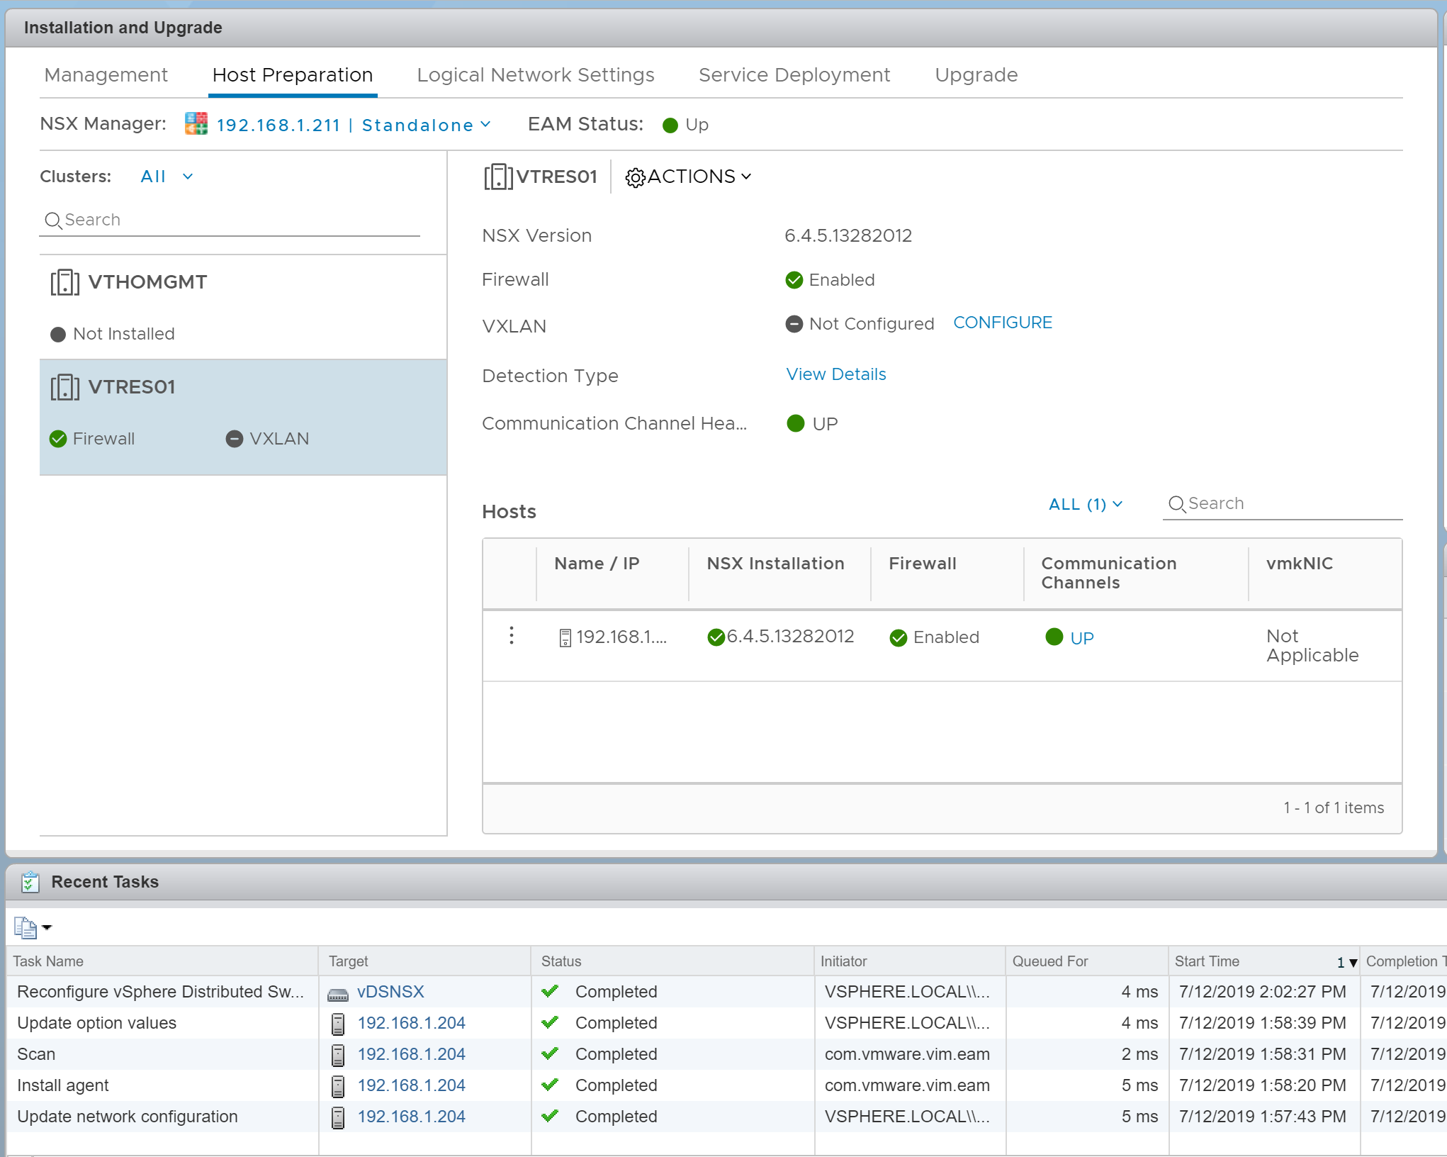This screenshot has height=1157, width=1447.
Task: Click the host icon next to 192.168.1....
Action: (x=565, y=637)
